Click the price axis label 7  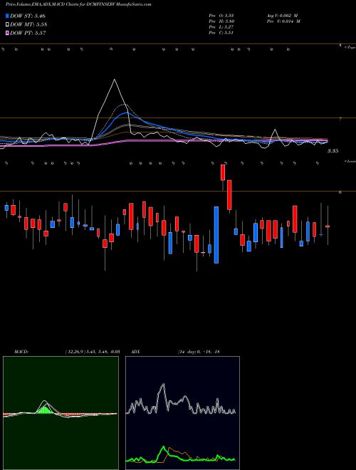pyautogui.click(x=340, y=119)
